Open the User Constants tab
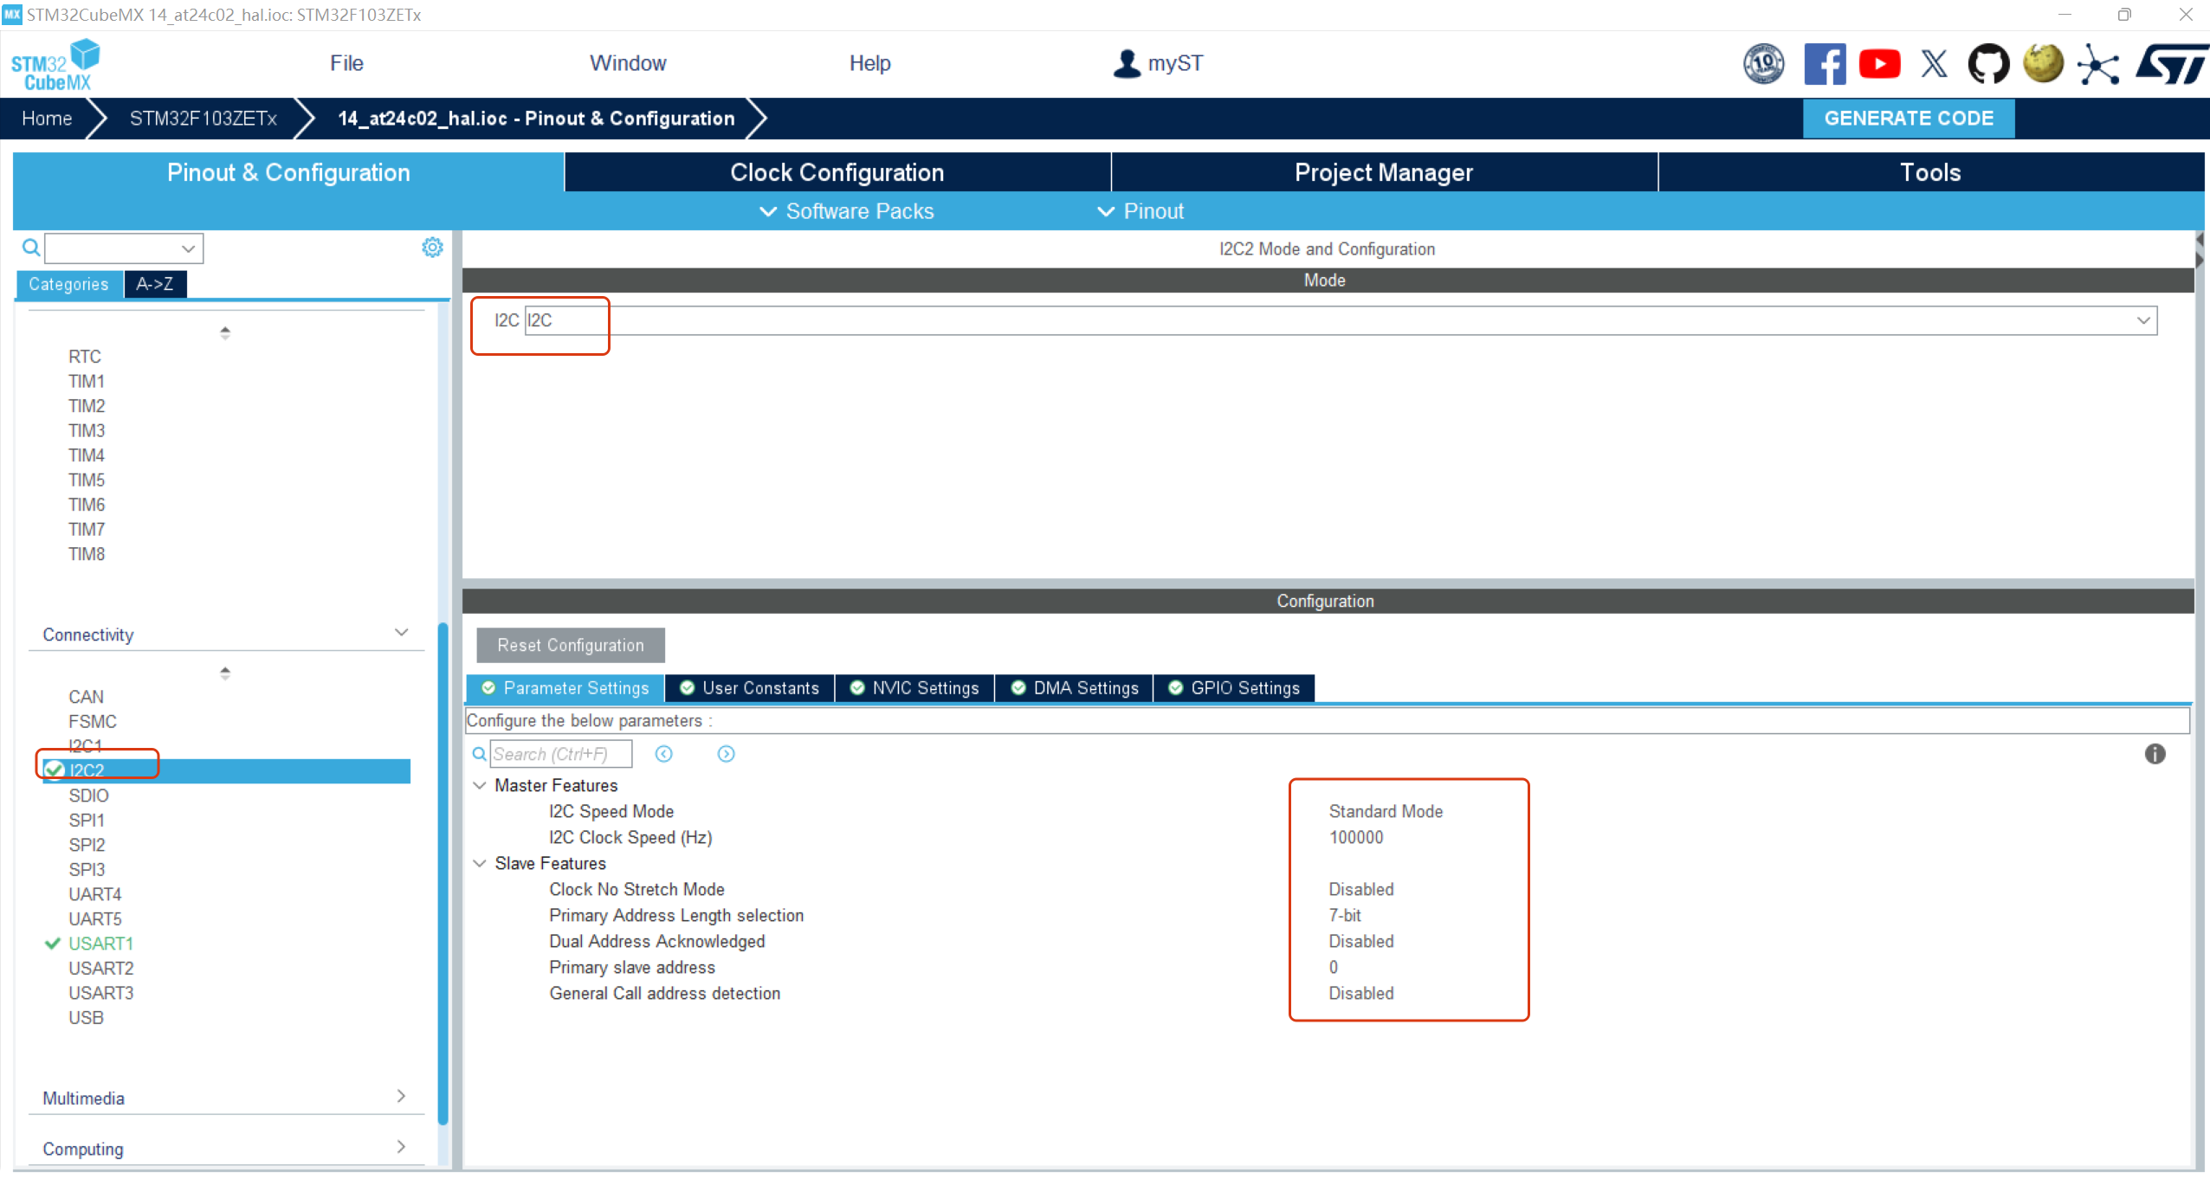2210x1179 pixels. [x=750, y=688]
